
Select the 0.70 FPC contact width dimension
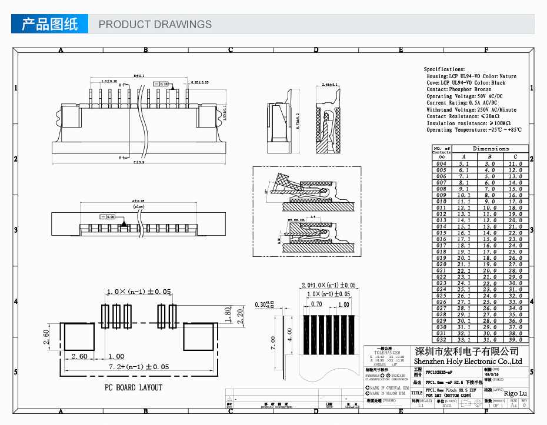coord(316,304)
